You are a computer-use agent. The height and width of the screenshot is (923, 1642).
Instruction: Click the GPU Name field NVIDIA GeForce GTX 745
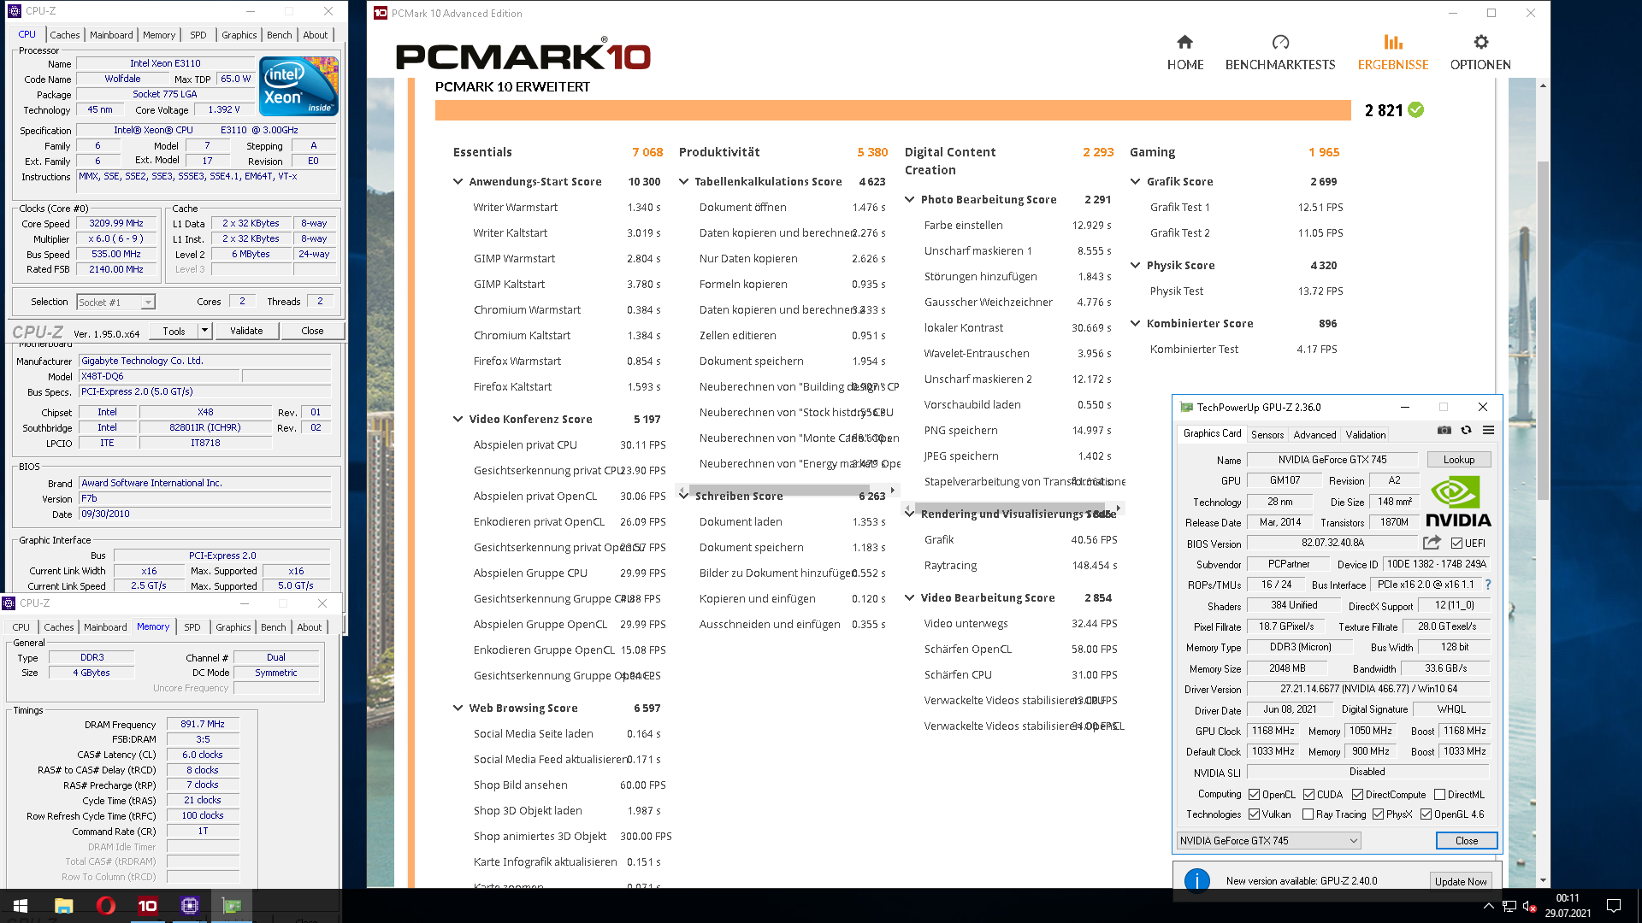click(x=1332, y=460)
